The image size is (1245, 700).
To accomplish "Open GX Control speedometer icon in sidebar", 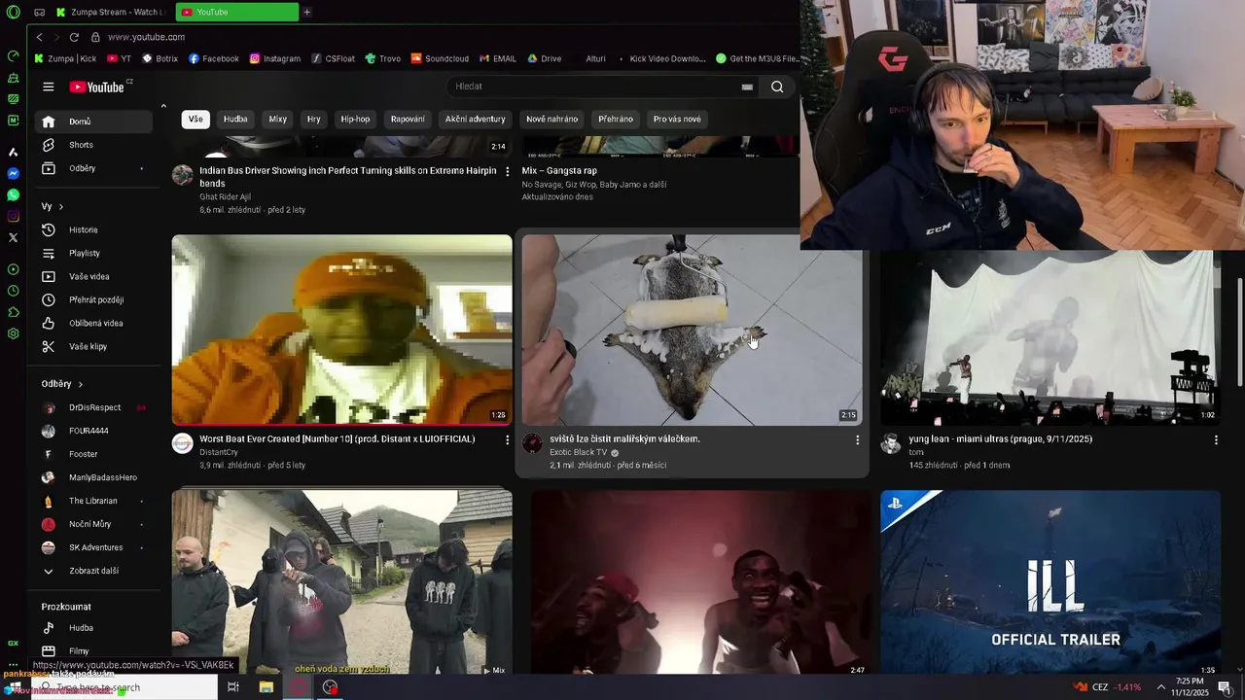I will (13, 55).
